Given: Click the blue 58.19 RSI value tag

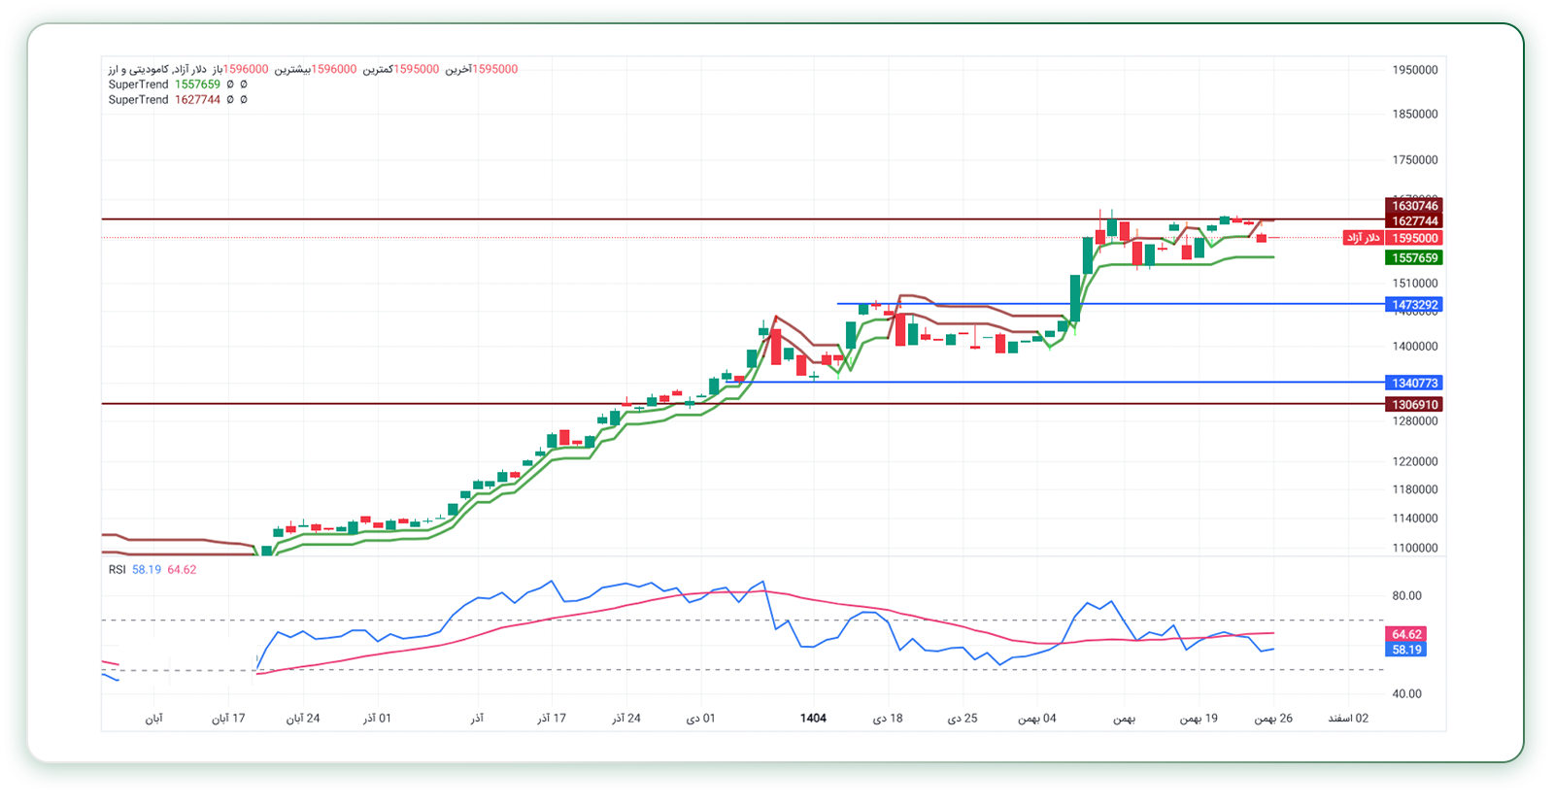Looking at the screenshot, I should pyautogui.click(x=1405, y=650).
